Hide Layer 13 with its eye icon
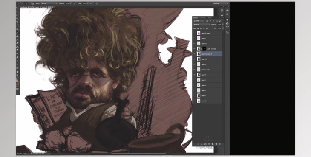The height and width of the screenshot is (157, 311). click(194, 43)
